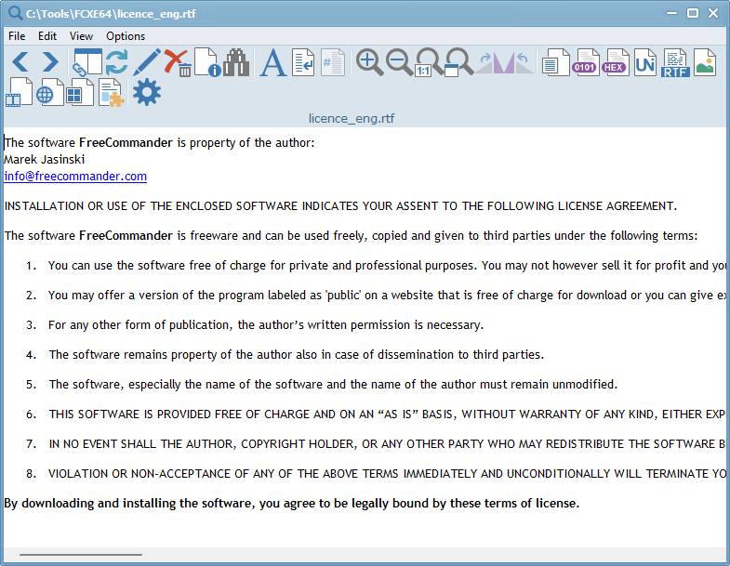The height and width of the screenshot is (566, 730).
Task: Switch to plain text view mode
Action: coord(555,62)
